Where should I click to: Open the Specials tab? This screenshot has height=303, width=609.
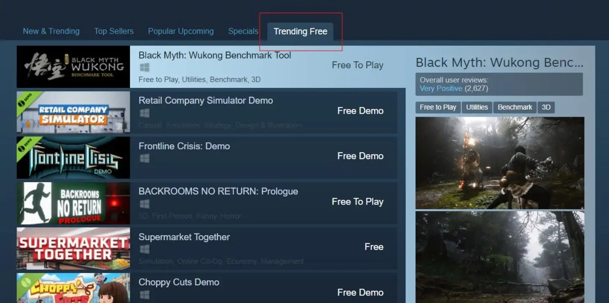point(243,31)
